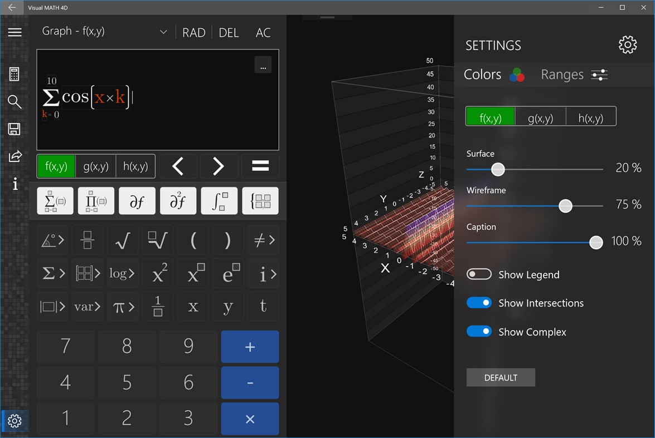655x438 pixels.
Task: Tap the plus operator key
Action: 250,347
